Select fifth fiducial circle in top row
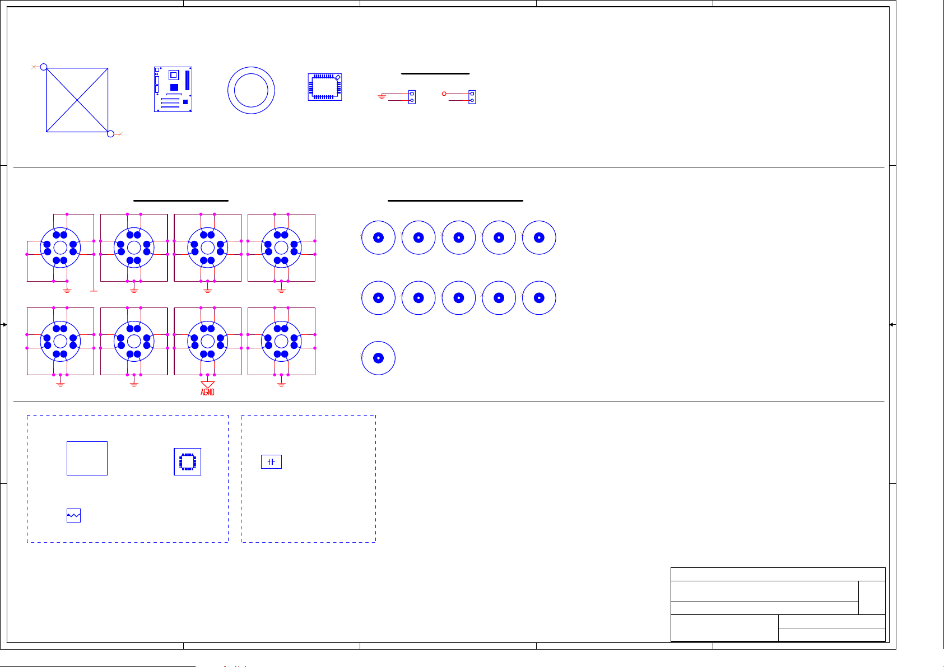Viewport: 944px width, 667px height. click(x=539, y=237)
